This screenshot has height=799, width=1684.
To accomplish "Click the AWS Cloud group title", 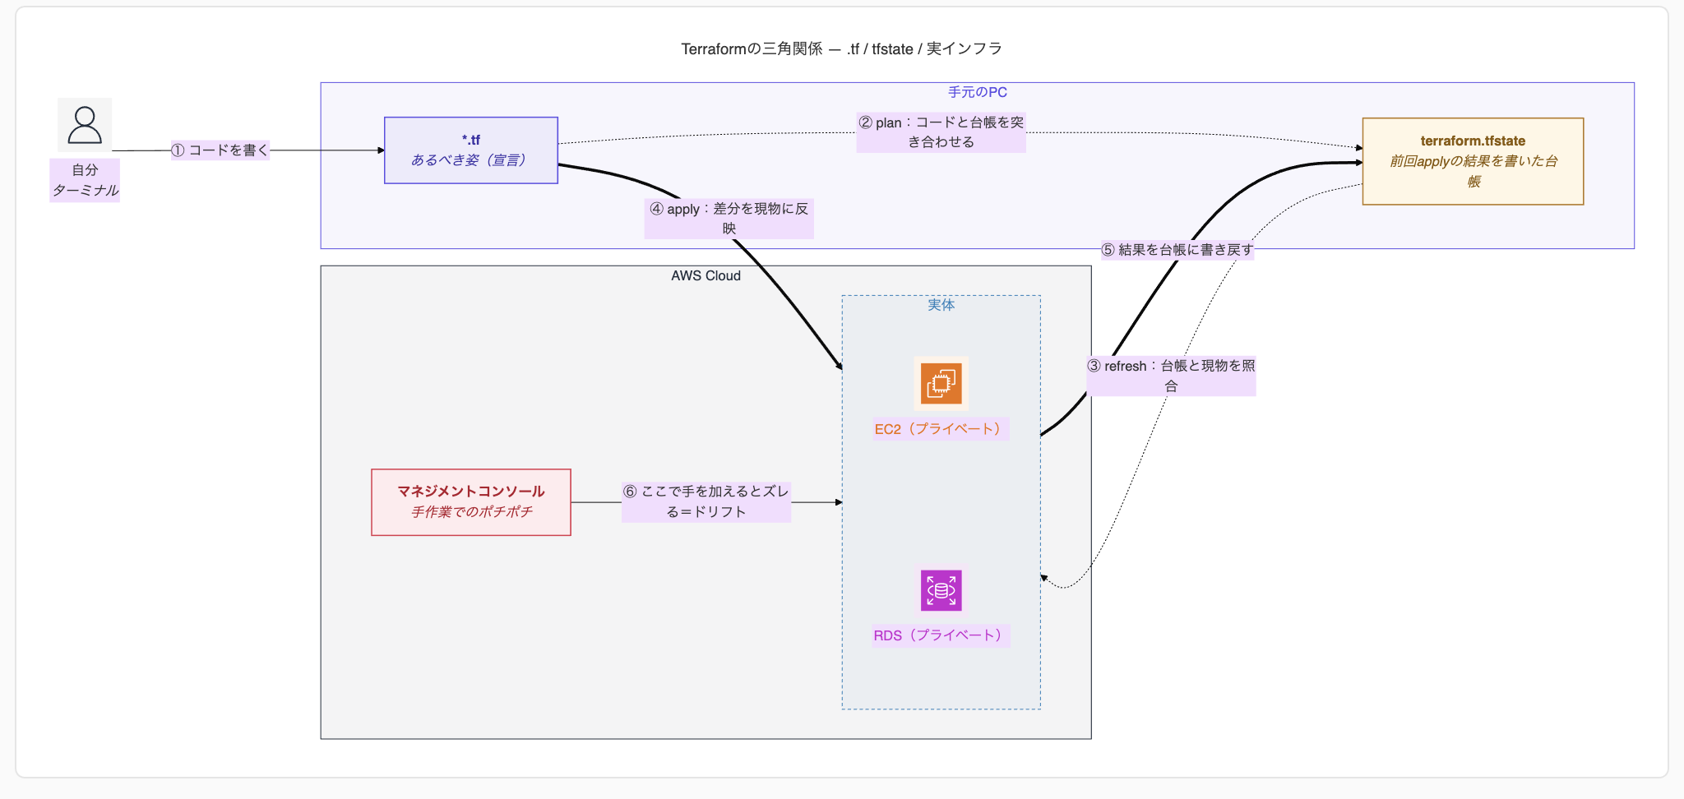I will [706, 275].
